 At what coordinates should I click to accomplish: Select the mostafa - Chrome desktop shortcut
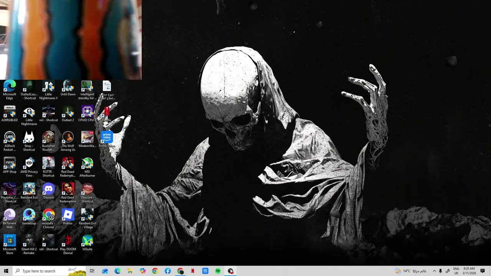[x=48, y=219]
